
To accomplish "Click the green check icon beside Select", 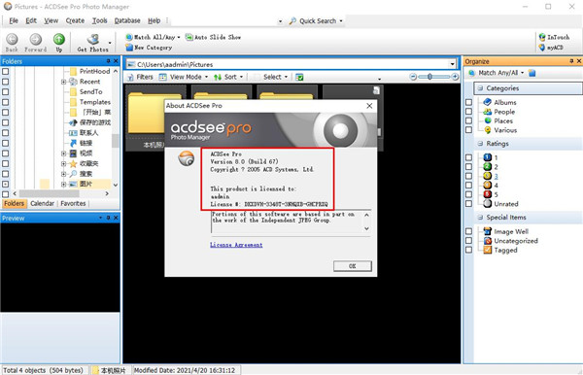I will coord(299,77).
